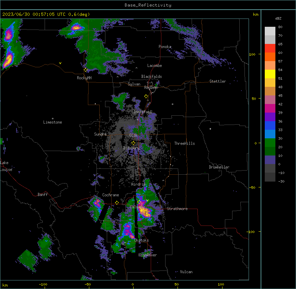Click the Ponoka town label
Image resolution: width=296 pixels, height=289 pixels.
coord(165,47)
